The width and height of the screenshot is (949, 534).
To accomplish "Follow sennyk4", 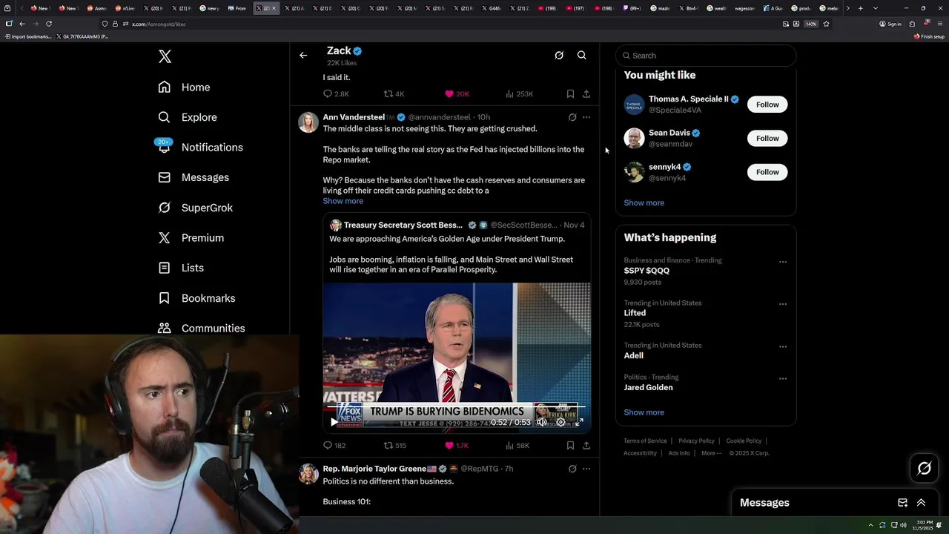I will tap(767, 172).
